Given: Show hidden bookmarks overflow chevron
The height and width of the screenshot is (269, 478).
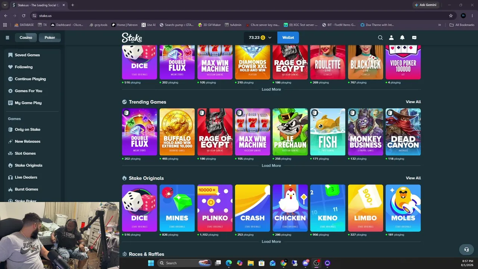Looking at the screenshot, I should 440,25.
